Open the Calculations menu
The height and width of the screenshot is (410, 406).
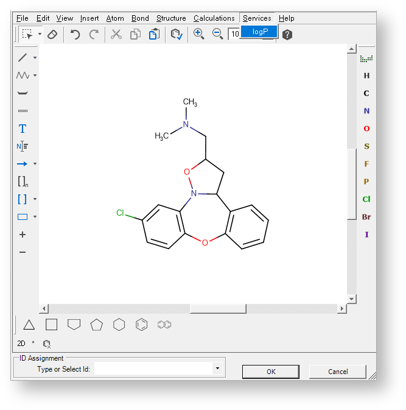click(x=214, y=18)
